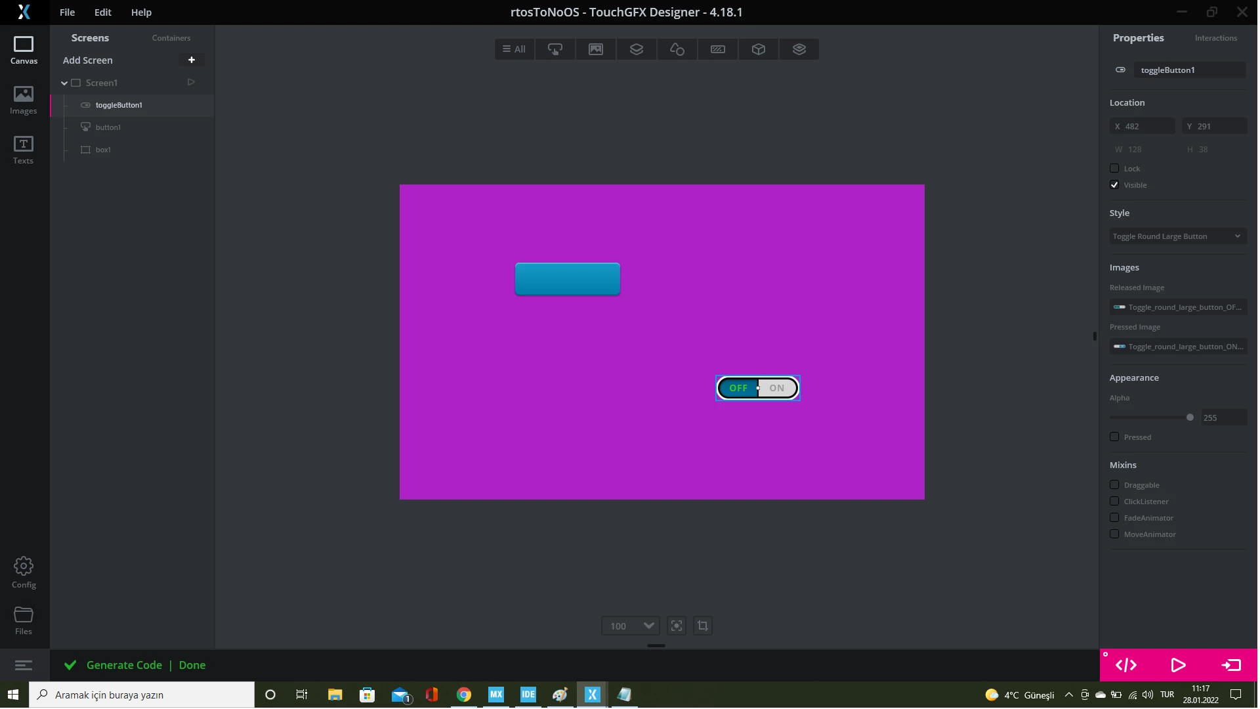Open the Custom containers layers icon
Image resolution: width=1260 pixels, height=709 pixels.
799,49
